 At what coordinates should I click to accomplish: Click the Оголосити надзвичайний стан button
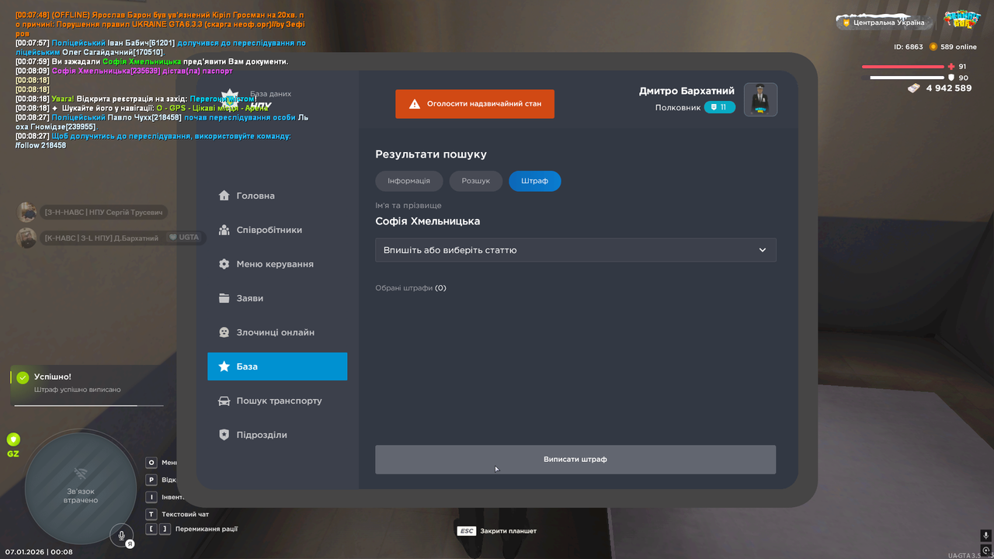click(474, 103)
